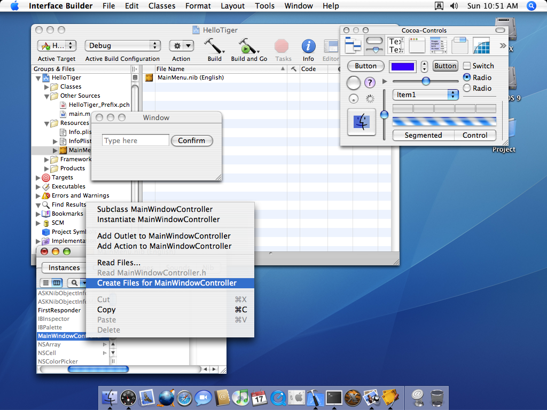Check the Switch checkbox in Cocoa-Controls
547x410 pixels.
tap(467, 66)
